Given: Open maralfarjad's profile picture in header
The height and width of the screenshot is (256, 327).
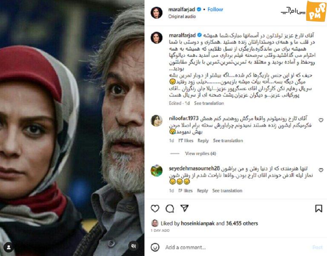Looking at the screenshot, I should [156, 12].
